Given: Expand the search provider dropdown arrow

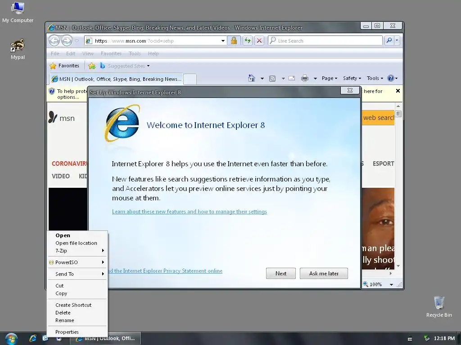Looking at the screenshot, I should click(397, 40).
